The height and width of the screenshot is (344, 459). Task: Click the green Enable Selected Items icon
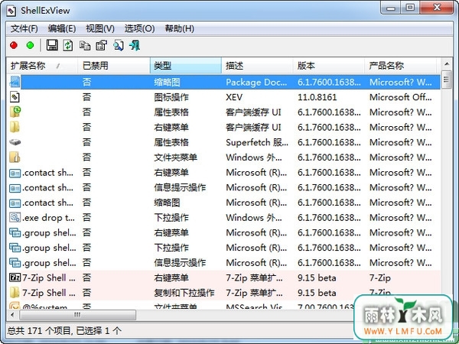click(x=30, y=45)
